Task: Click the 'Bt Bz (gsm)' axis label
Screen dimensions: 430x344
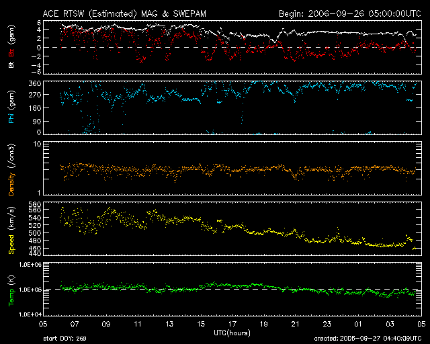Action: point(11,46)
